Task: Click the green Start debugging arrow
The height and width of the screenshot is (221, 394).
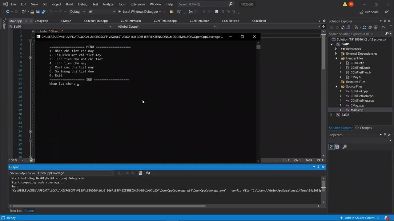Action: [x=119, y=12]
